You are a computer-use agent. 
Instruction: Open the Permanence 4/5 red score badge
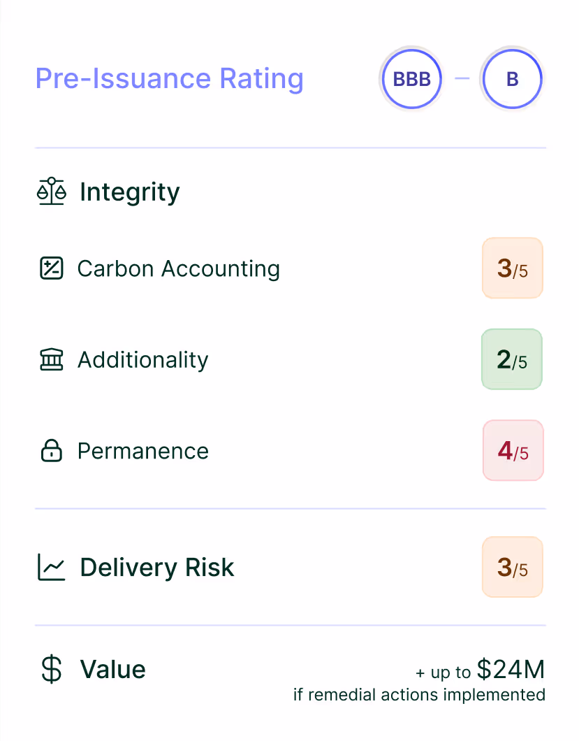click(513, 451)
